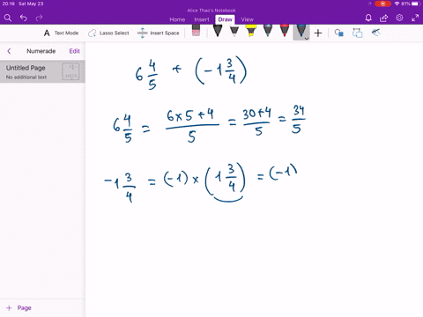Undo the last ink stroke

coord(24,18)
